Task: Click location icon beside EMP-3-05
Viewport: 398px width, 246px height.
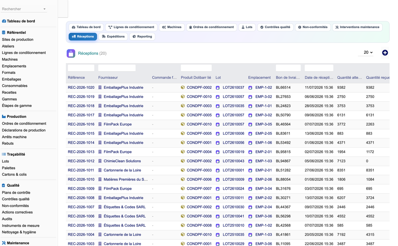Action: coord(250,124)
